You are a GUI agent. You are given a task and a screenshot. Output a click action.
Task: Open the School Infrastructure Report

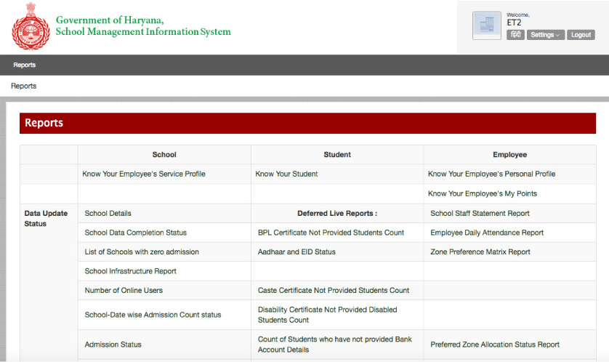pyautogui.click(x=131, y=271)
